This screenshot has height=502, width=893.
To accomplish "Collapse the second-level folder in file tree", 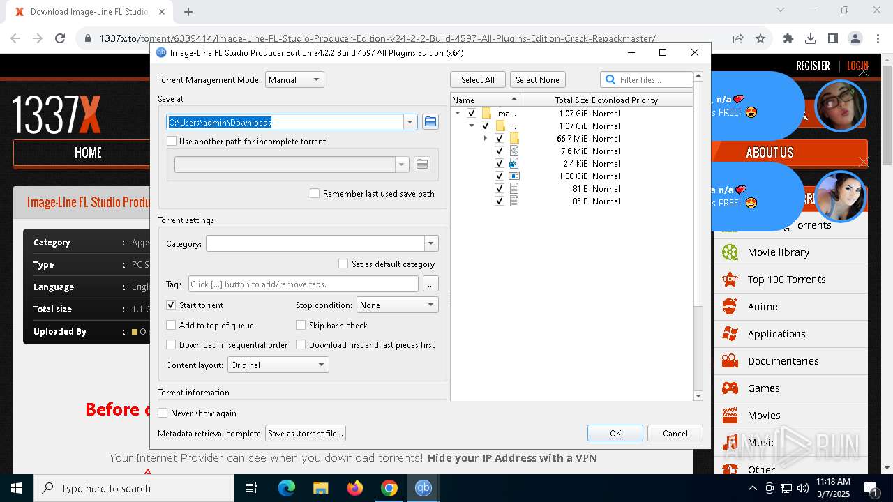I will pos(472,126).
